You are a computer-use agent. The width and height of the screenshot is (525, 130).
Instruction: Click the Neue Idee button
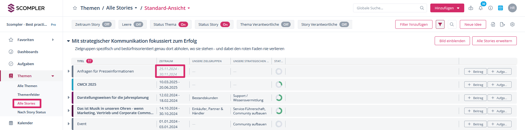tap(473, 24)
